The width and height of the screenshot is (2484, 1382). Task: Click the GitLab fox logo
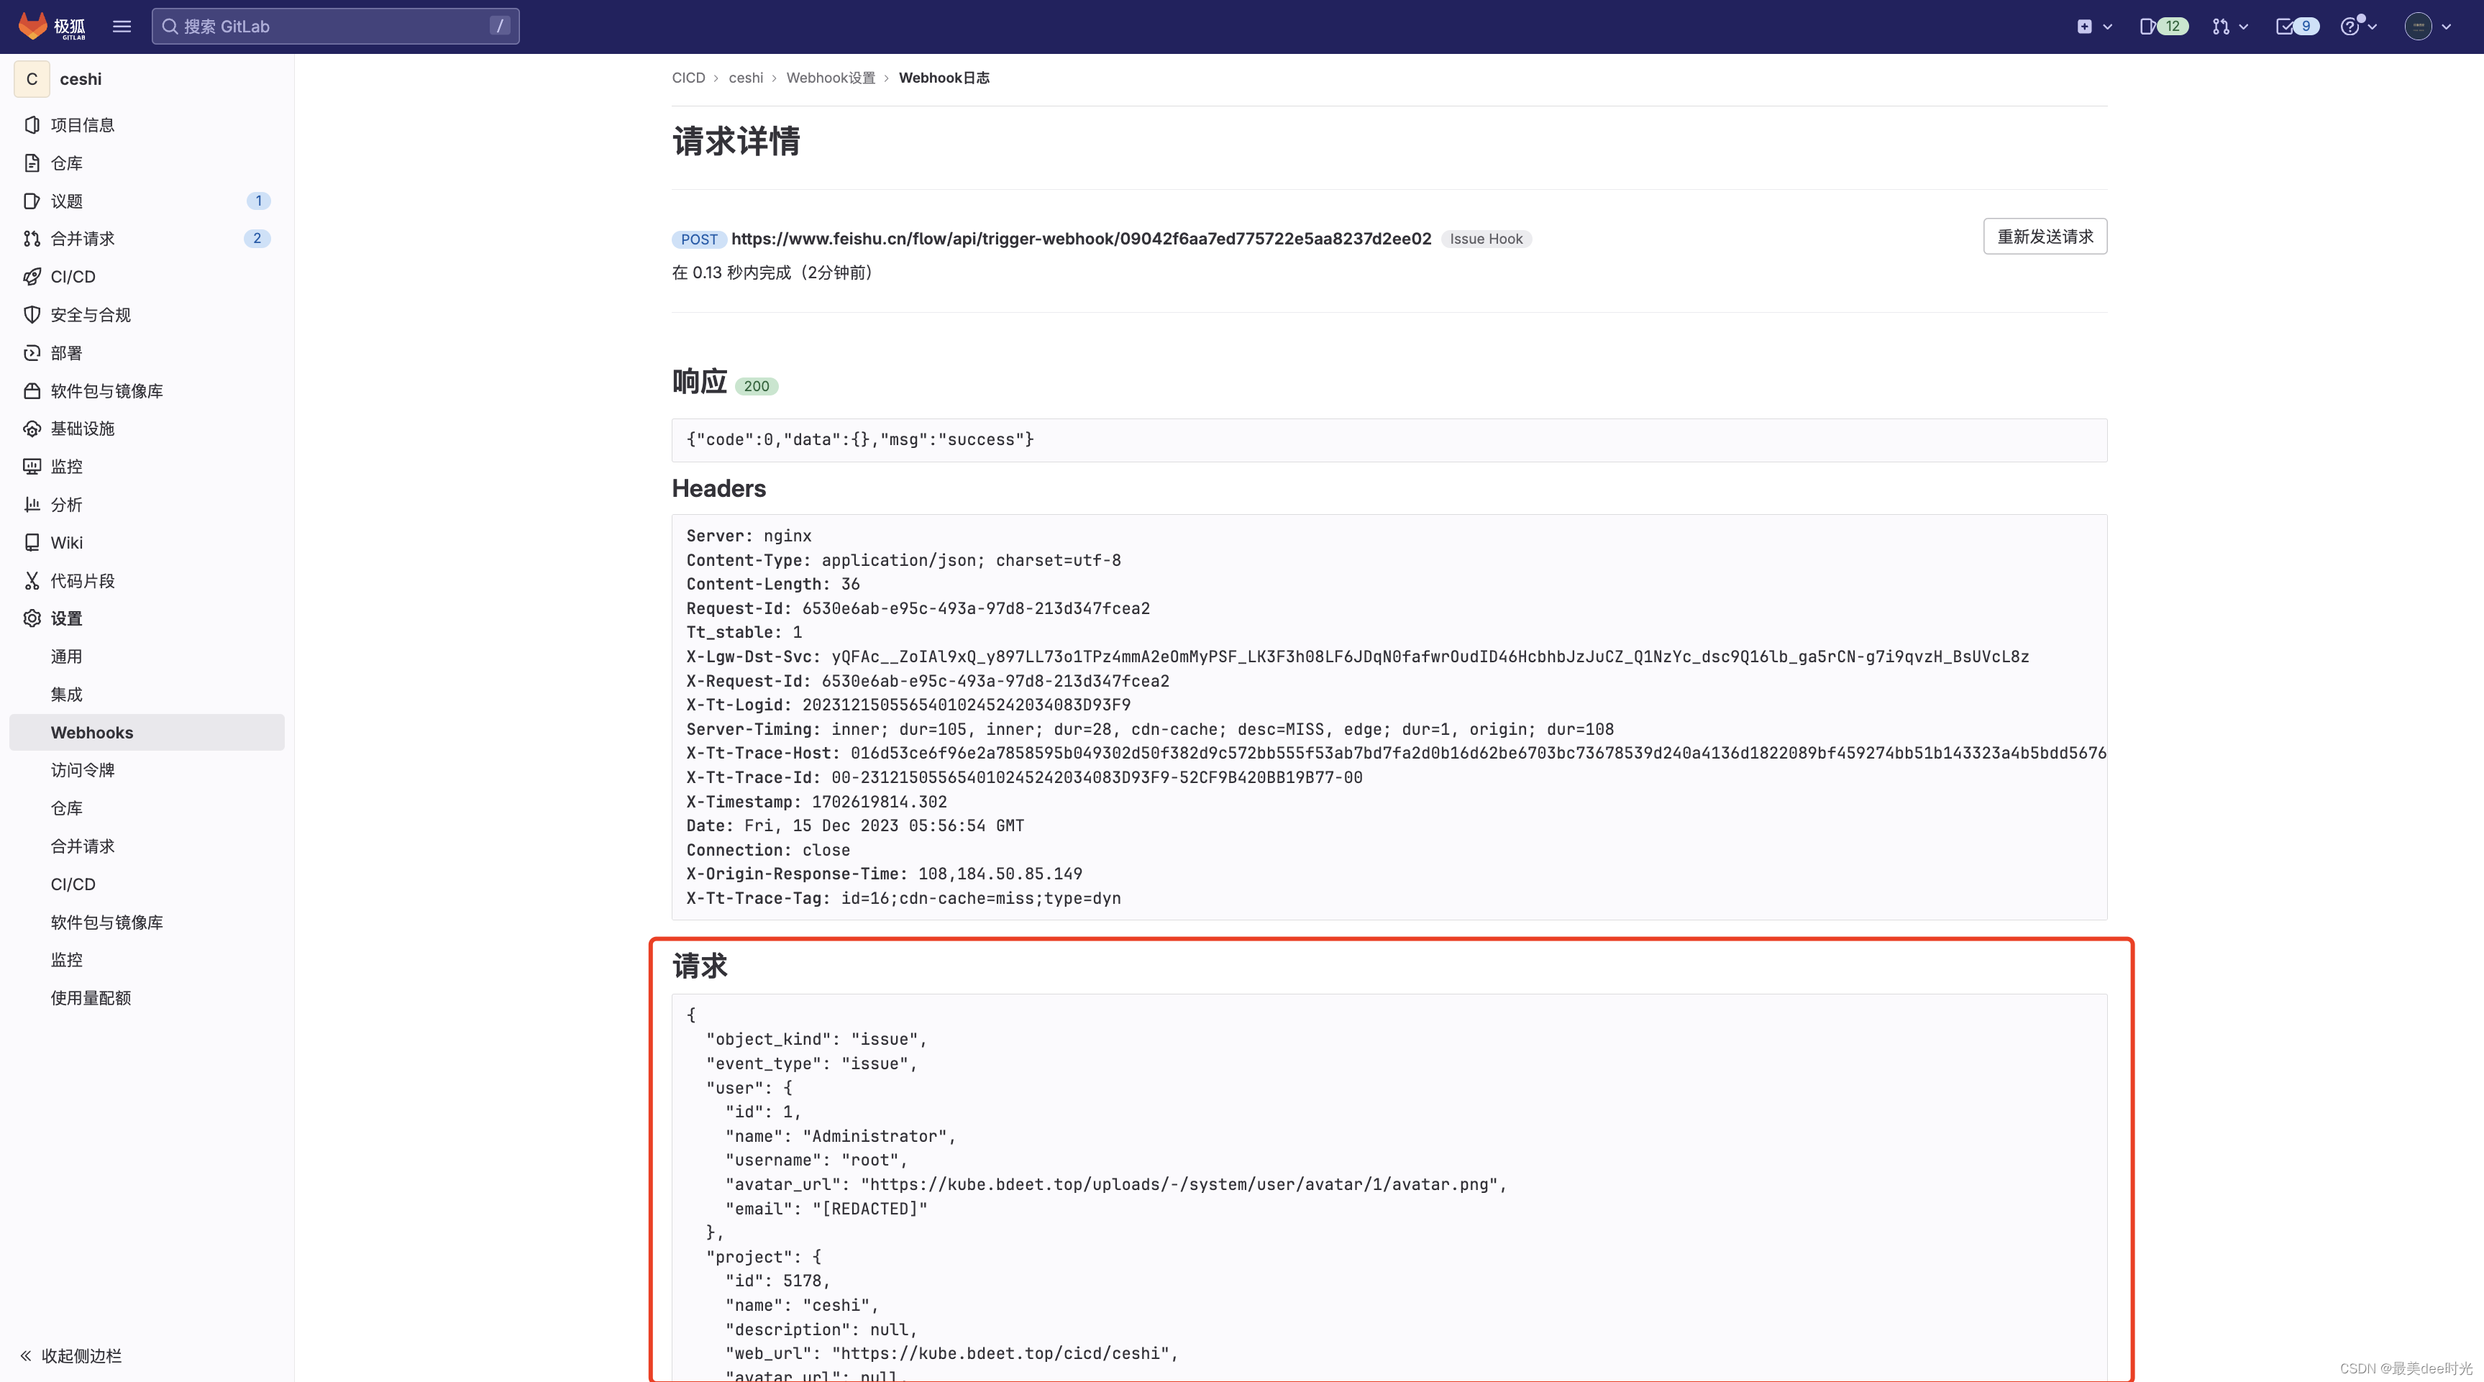pyautogui.click(x=33, y=26)
